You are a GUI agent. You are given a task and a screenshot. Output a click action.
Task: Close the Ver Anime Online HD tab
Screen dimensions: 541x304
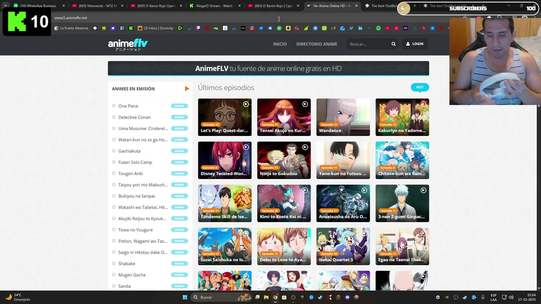point(356,6)
